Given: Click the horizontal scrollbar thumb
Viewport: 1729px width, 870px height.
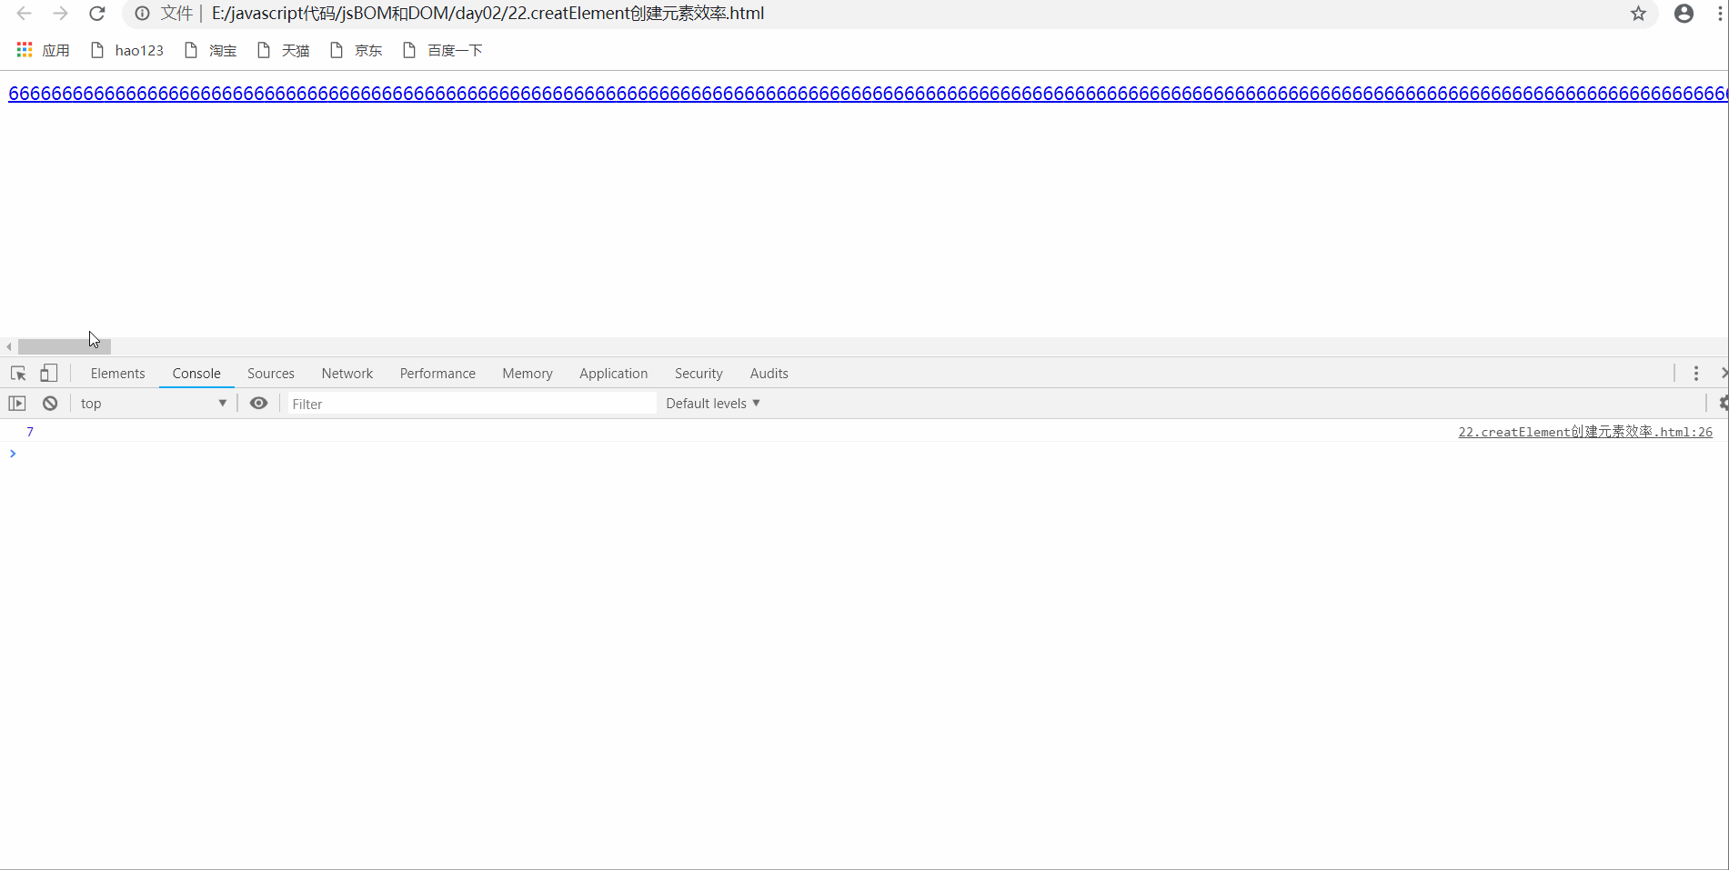Looking at the screenshot, I should [65, 346].
